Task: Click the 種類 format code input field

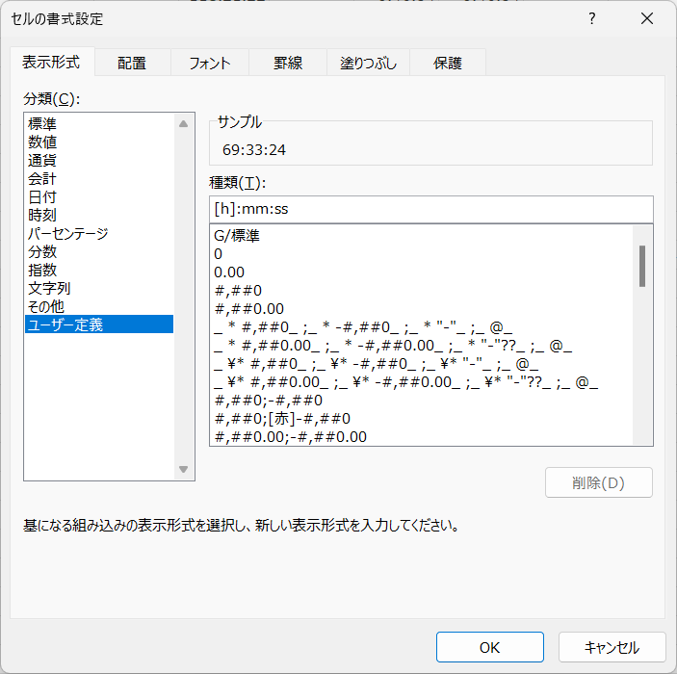Action: click(430, 209)
